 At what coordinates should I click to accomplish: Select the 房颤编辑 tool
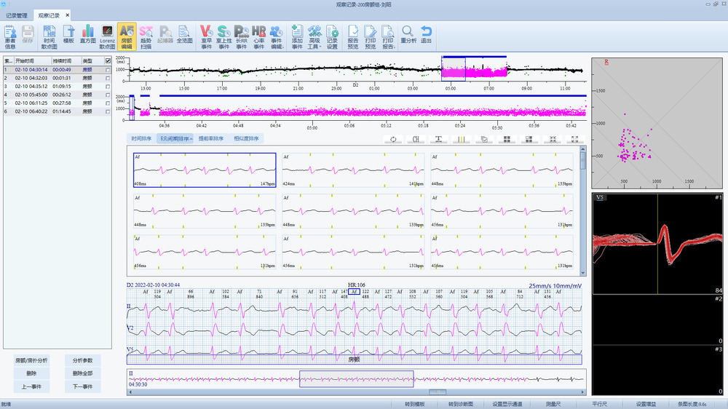pos(126,36)
